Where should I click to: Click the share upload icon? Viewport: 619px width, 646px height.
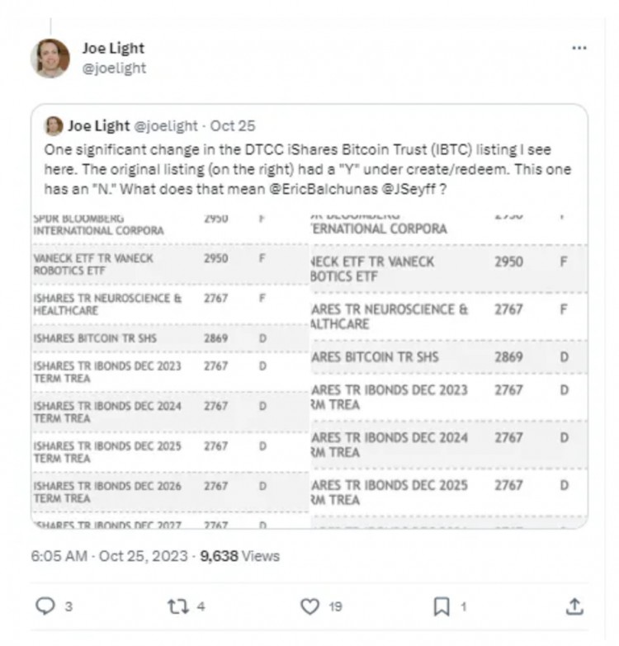point(574,606)
